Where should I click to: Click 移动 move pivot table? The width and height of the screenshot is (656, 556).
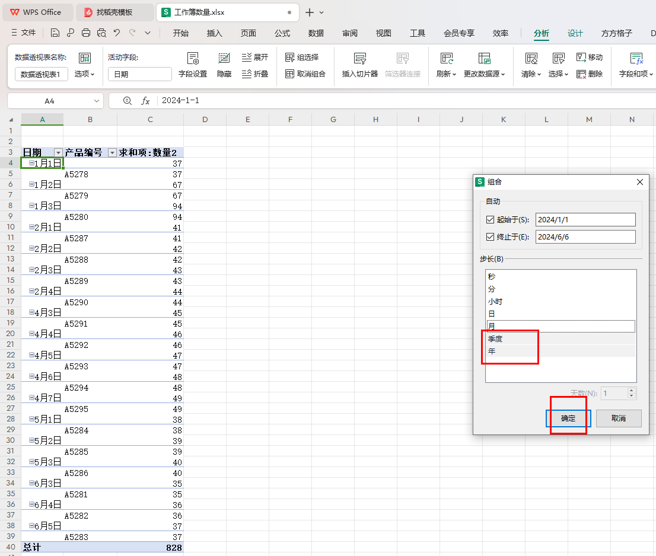(590, 57)
